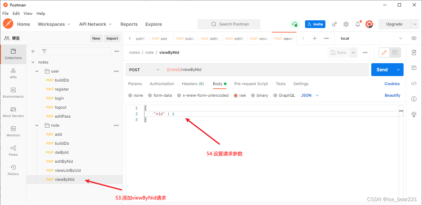Click the filter icon in the collections search box
The image size is (422, 205).
click(x=44, y=51)
